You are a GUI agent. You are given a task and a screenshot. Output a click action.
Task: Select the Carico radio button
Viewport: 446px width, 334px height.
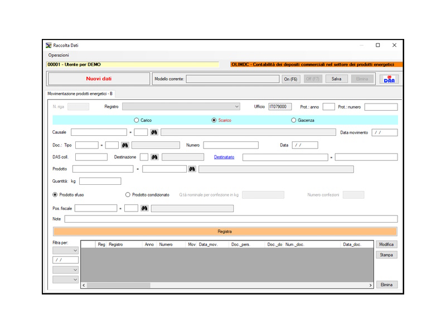pos(136,120)
